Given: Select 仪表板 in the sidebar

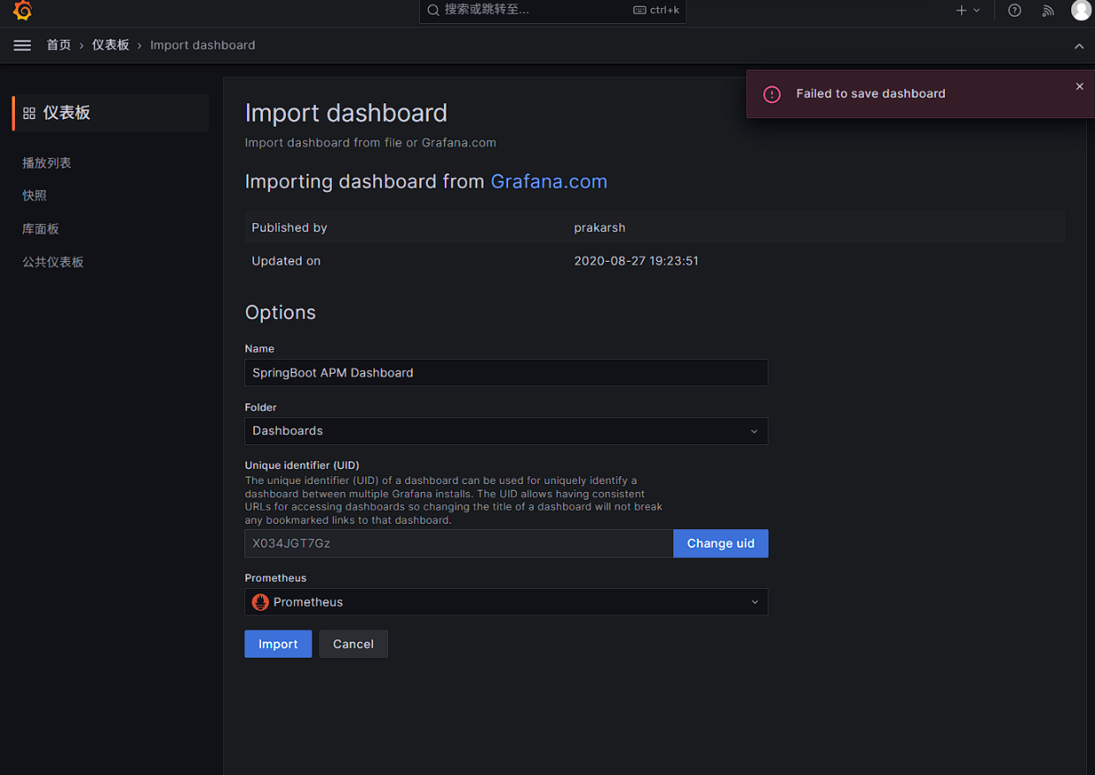Looking at the screenshot, I should tap(110, 113).
